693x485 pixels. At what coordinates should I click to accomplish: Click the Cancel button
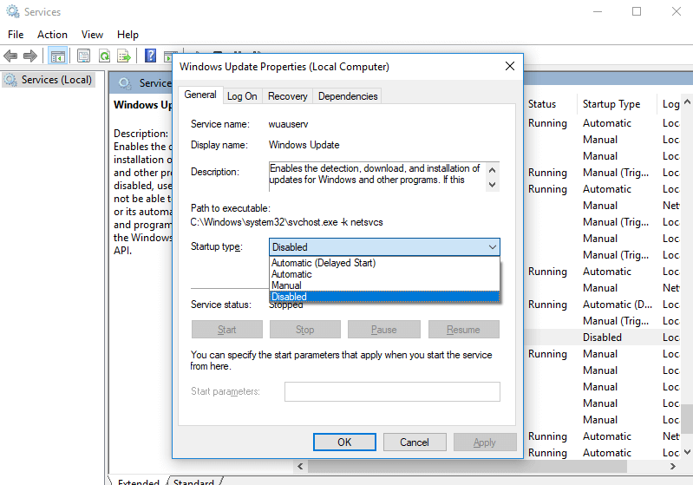tap(415, 442)
